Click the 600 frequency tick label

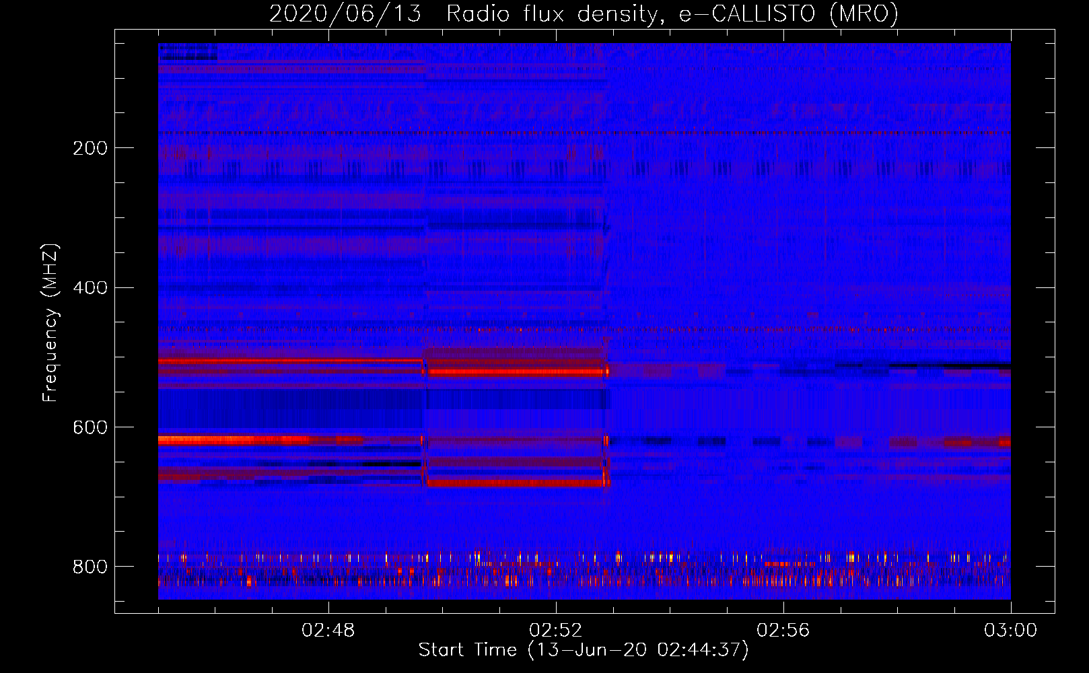90,428
